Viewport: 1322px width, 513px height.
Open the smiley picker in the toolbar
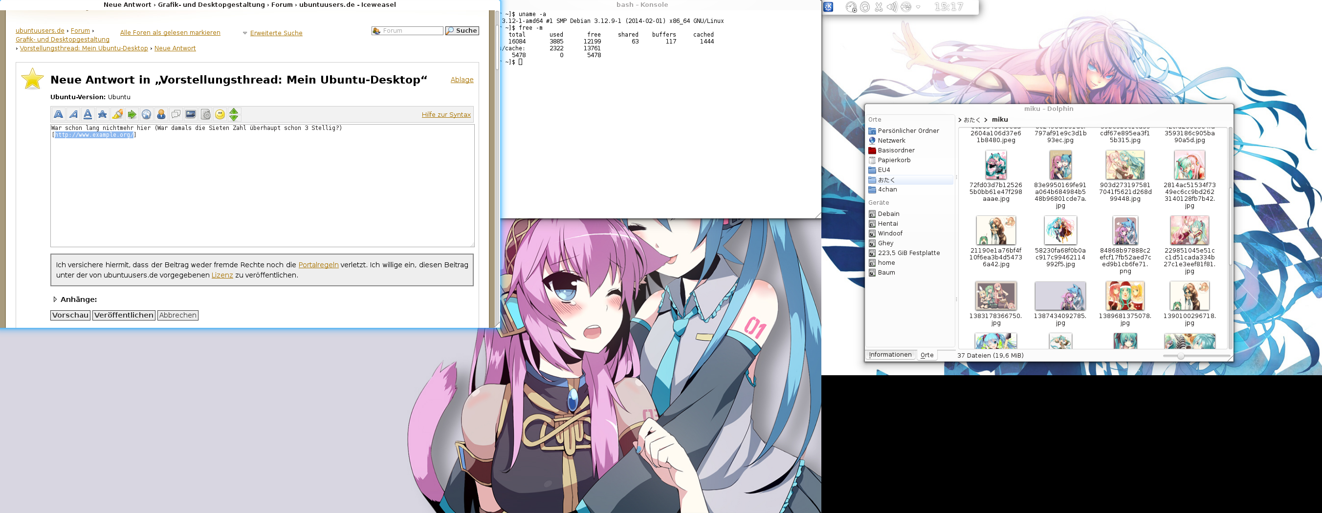click(x=220, y=114)
